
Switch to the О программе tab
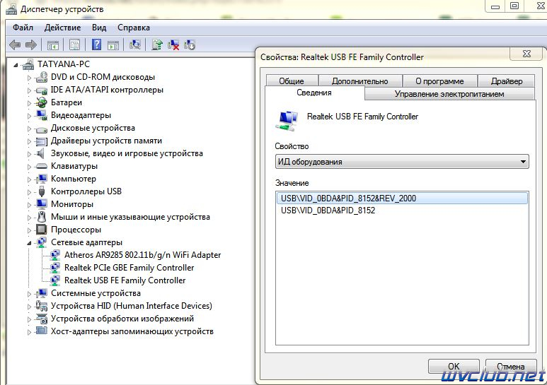point(439,81)
